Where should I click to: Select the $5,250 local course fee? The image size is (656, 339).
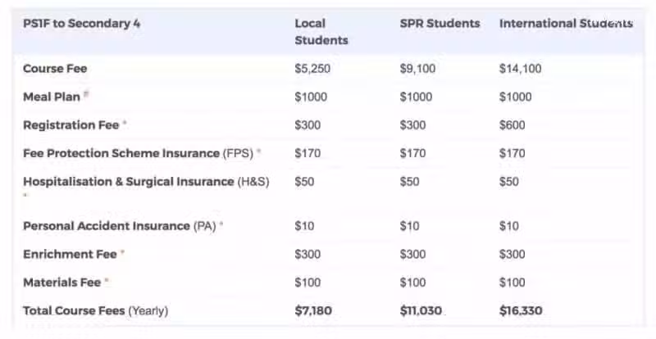312,69
